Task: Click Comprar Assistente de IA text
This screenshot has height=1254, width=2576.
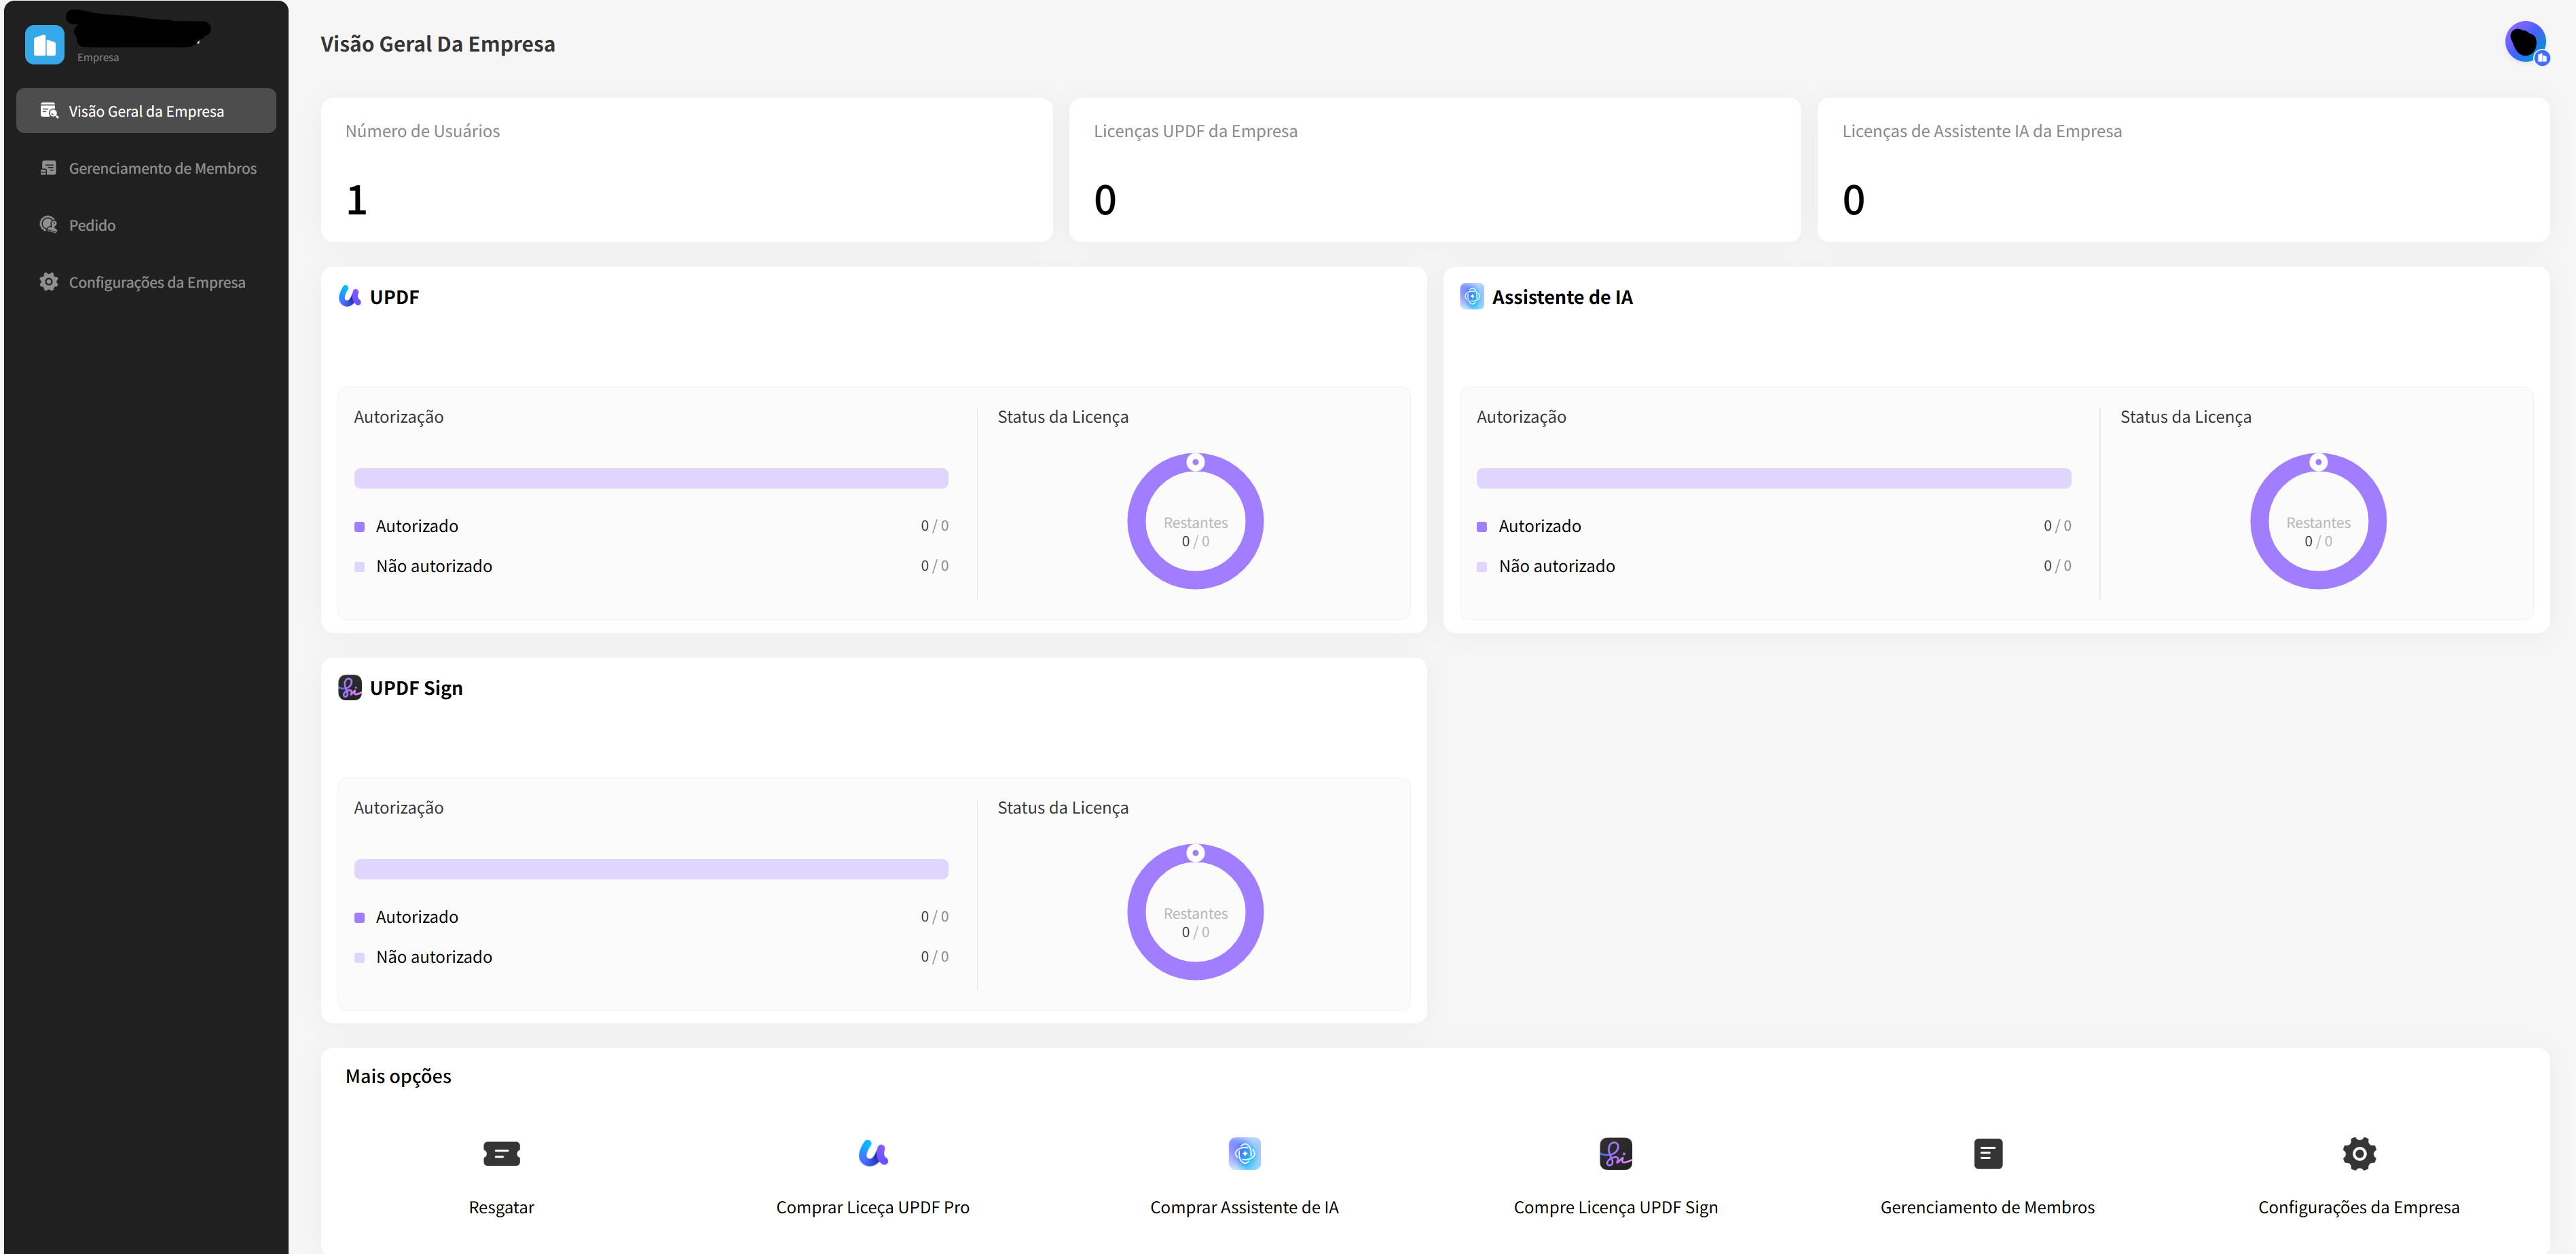Action: [1244, 1207]
